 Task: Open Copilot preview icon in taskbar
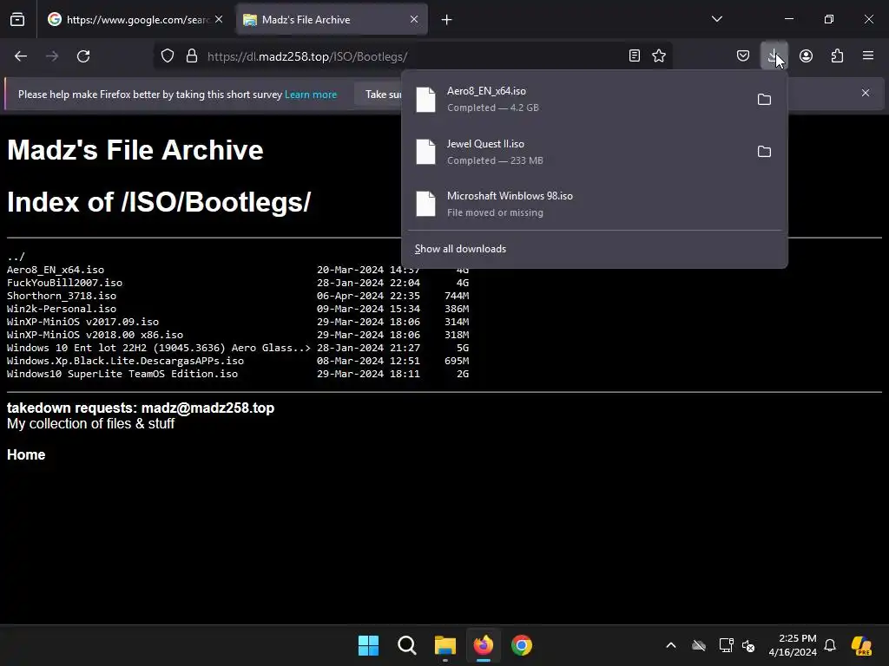[861, 645]
